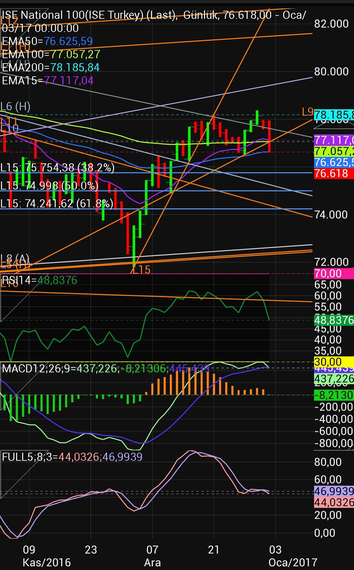354x570 pixels.
Task: Open the MACD12;26;9 indicator label
Action: click(106, 369)
